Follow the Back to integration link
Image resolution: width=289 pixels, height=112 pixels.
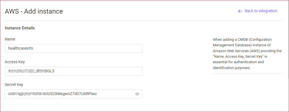(x=258, y=11)
